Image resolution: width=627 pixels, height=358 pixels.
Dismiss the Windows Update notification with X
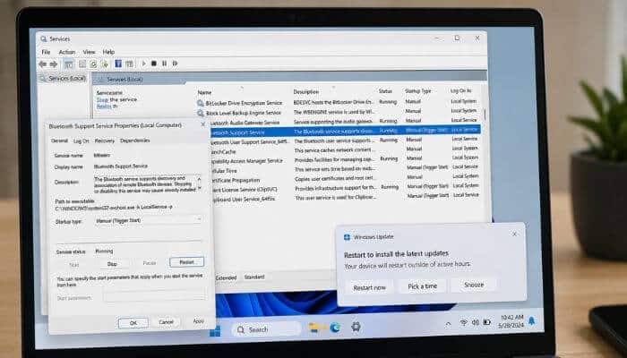[x=515, y=234]
